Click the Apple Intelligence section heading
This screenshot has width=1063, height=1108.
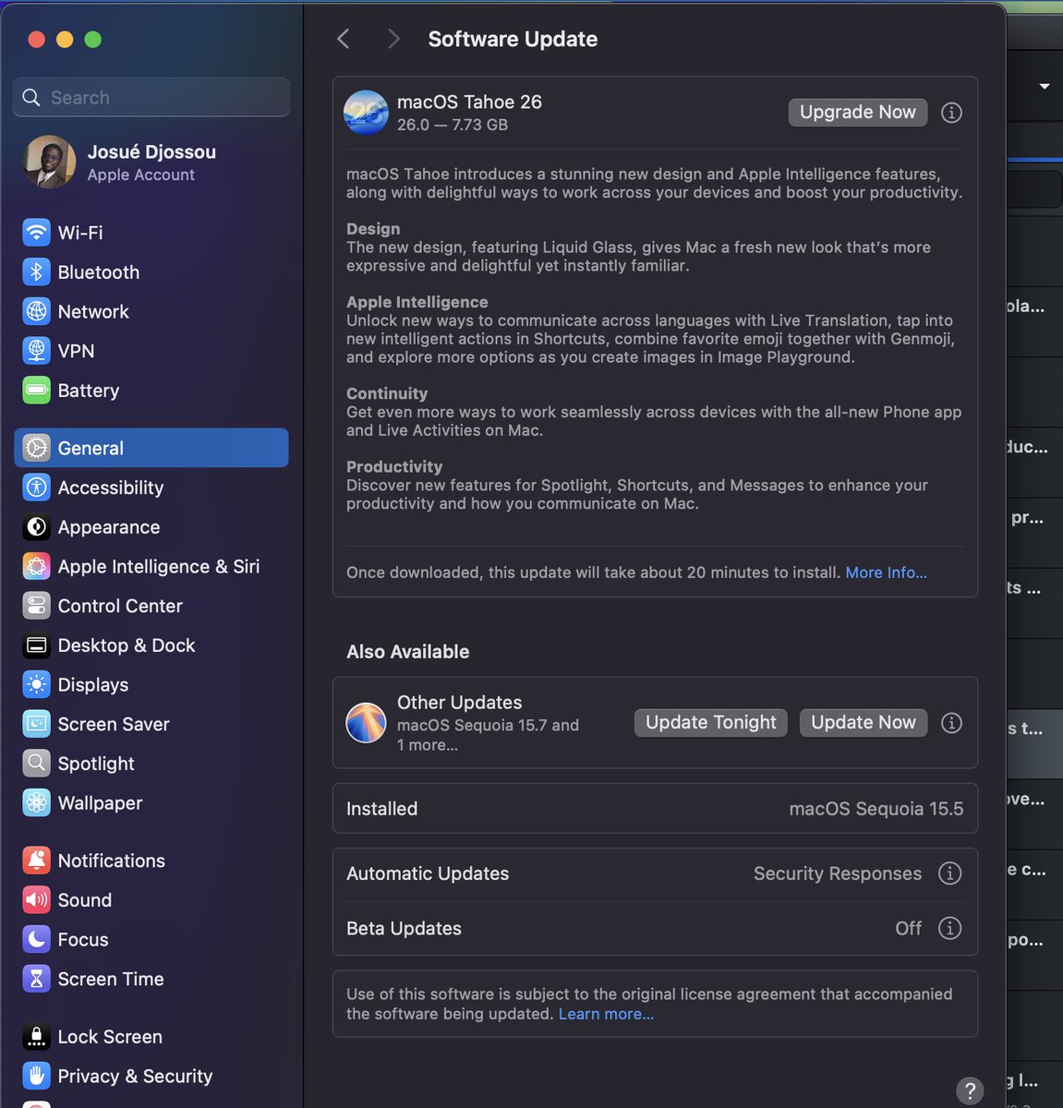tap(417, 302)
